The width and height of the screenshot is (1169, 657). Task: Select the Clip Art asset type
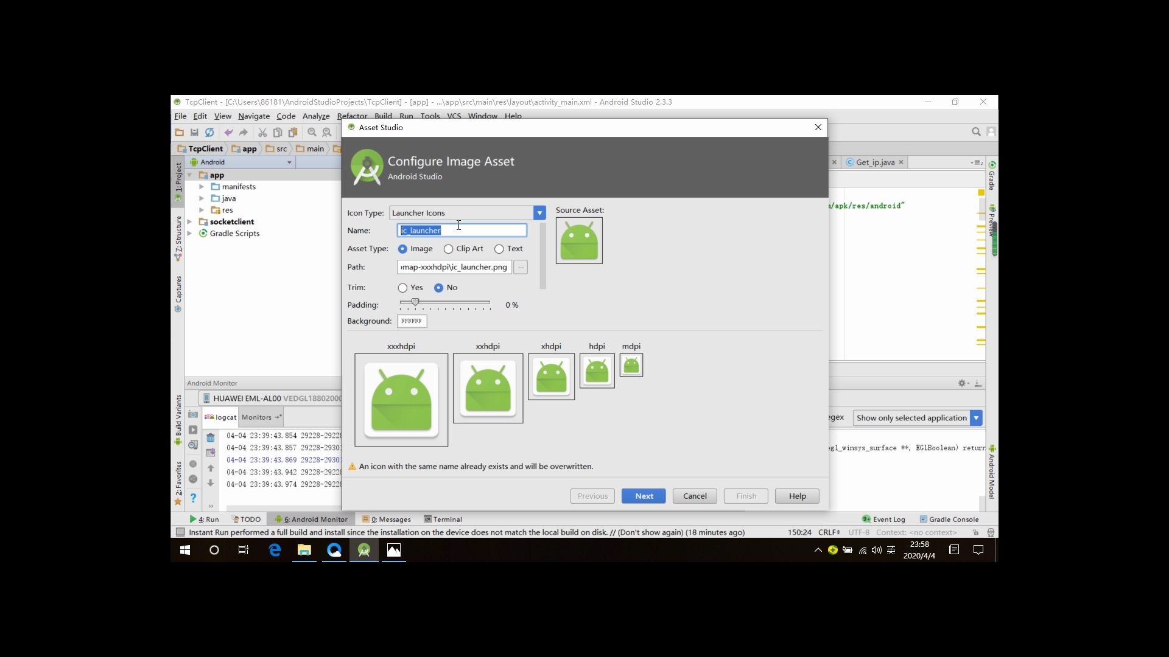[449, 249]
